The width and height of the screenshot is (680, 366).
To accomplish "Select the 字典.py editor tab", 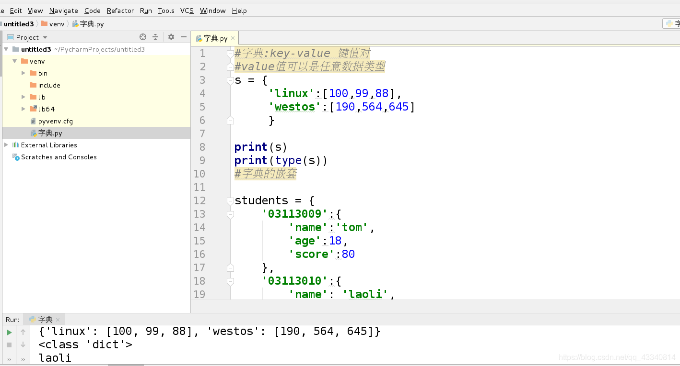I will coord(215,38).
